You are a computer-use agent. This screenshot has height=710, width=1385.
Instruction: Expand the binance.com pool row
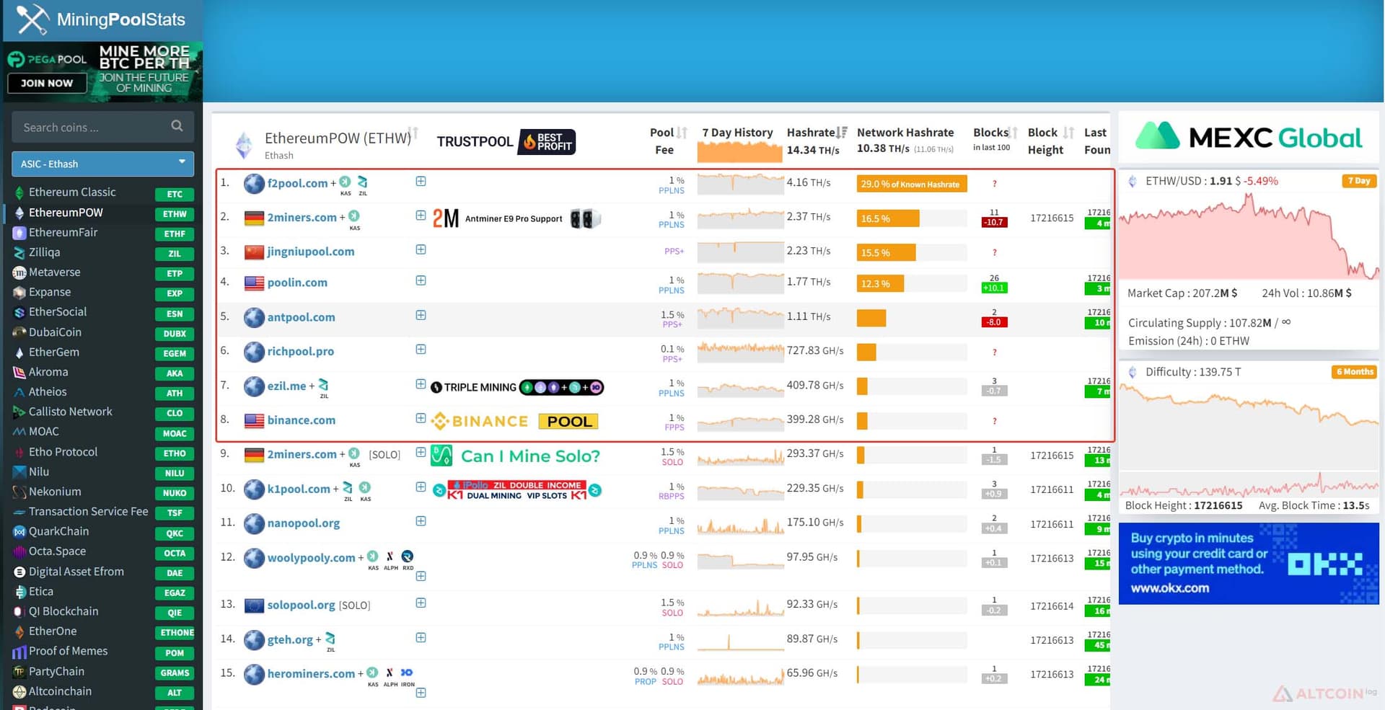tap(421, 418)
